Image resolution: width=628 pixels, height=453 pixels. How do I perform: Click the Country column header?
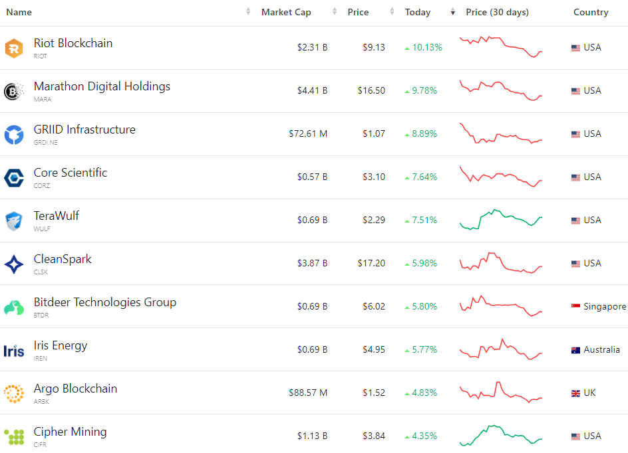(591, 12)
